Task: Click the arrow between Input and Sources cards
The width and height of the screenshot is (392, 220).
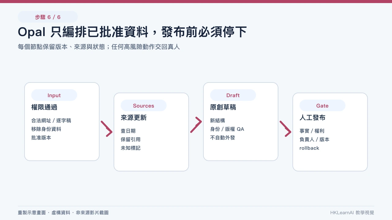Action: (107, 129)
